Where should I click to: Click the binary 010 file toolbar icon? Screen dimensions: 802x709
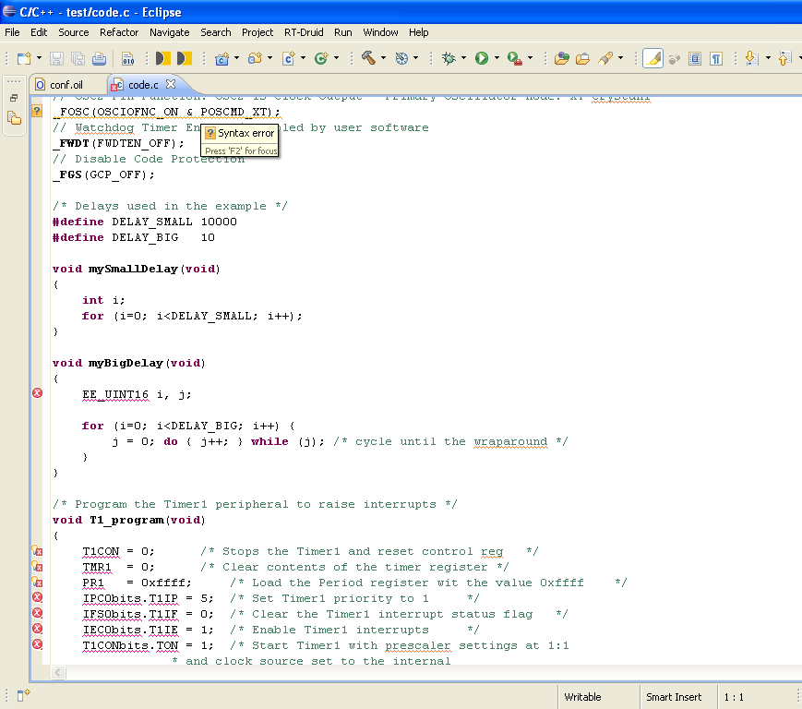click(128, 58)
